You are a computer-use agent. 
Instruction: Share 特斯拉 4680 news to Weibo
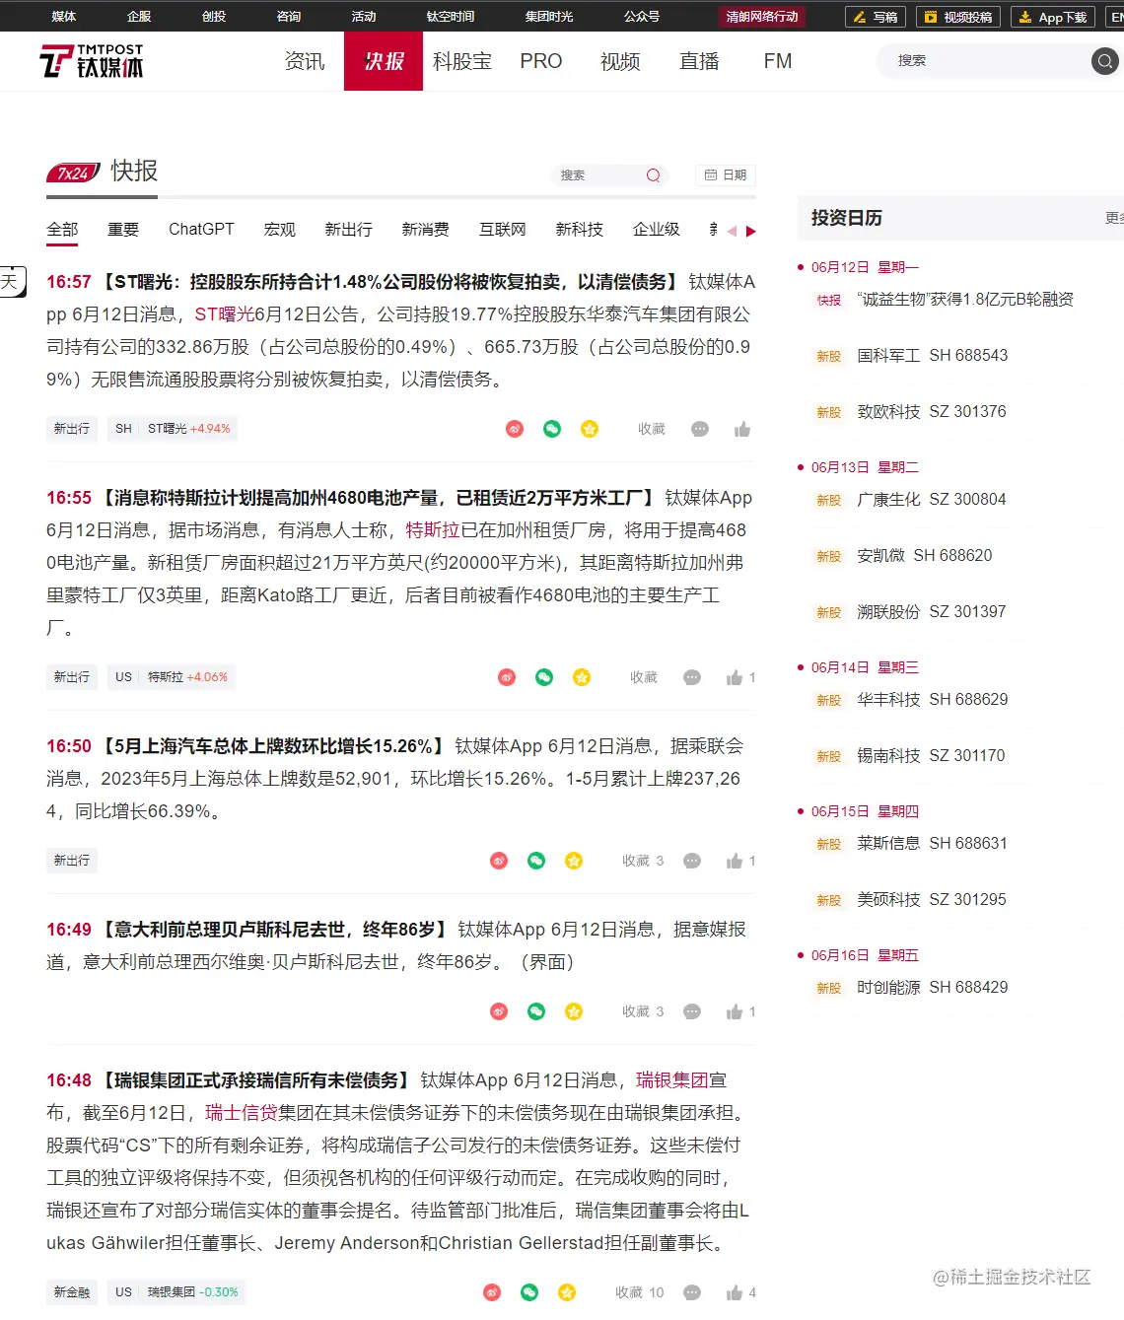click(507, 677)
